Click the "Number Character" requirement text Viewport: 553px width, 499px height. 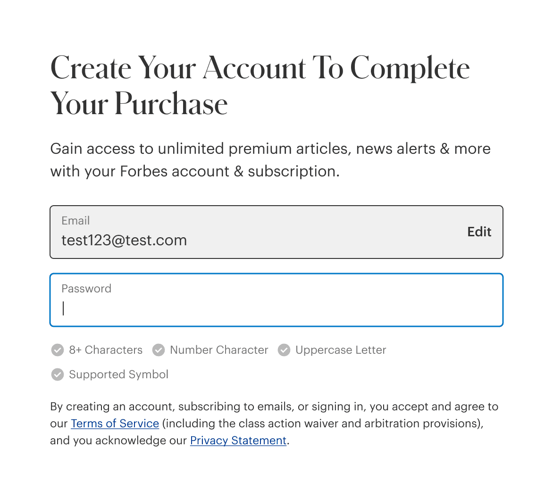(x=219, y=350)
